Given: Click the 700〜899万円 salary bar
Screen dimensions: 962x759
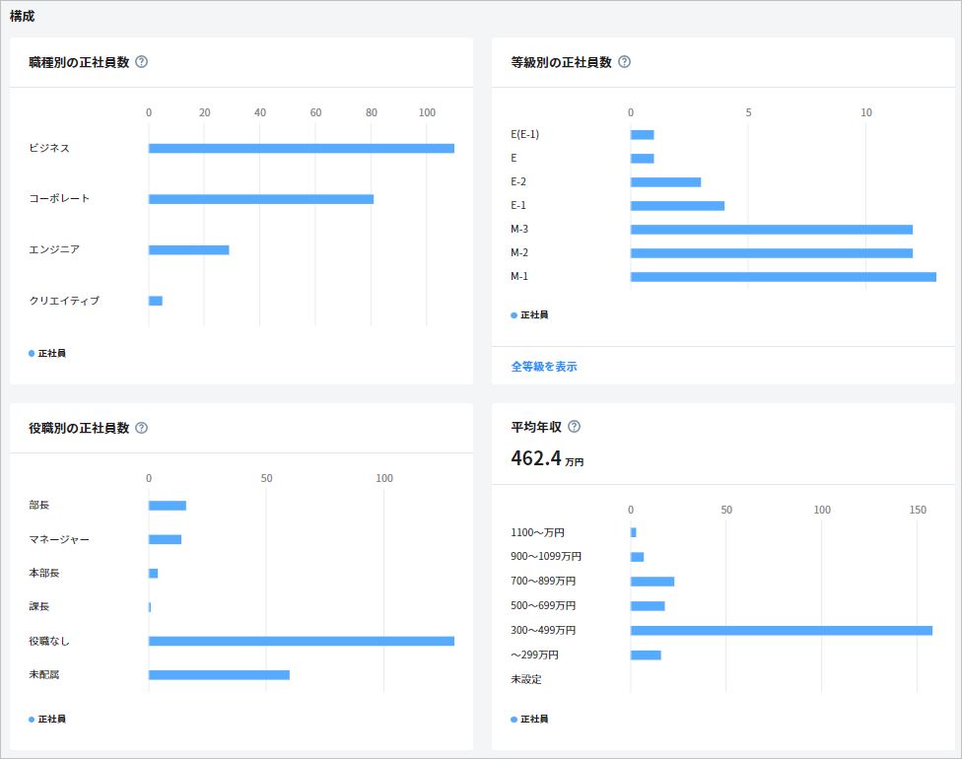Looking at the screenshot, I should click(x=653, y=582).
